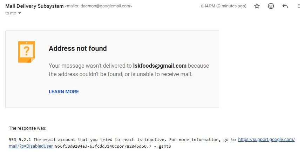The height and width of the screenshot is (155, 306).
Task: Star this bounce message
Action: 257,6
